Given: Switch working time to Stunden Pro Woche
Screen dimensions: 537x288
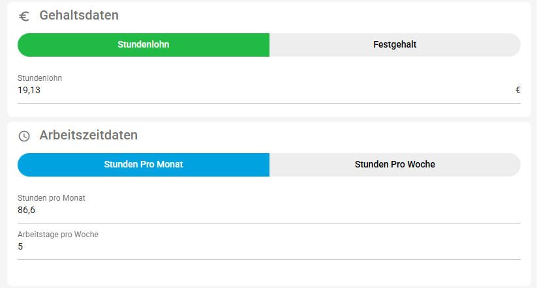Looking at the screenshot, I should pyautogui.click(x=395, y=165).
